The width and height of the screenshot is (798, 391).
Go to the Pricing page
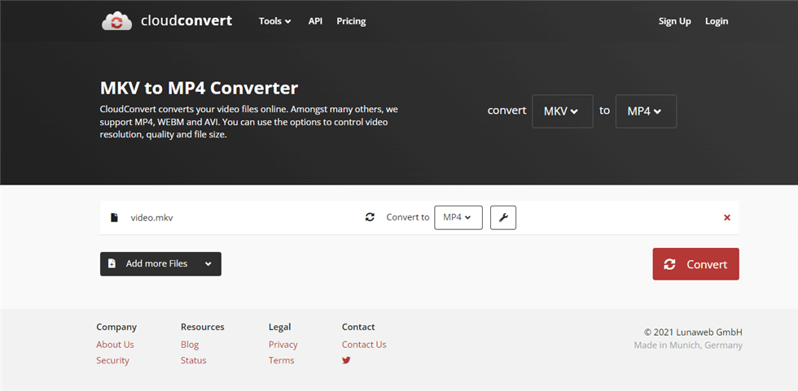tap(351, 21)
